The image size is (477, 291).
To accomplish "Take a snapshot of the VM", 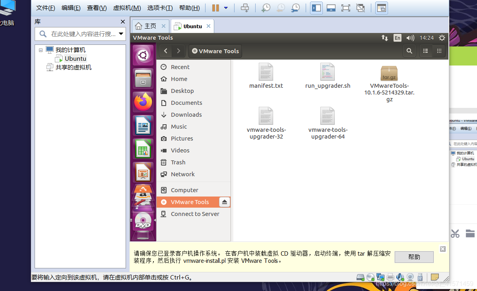I will point(266,8).
